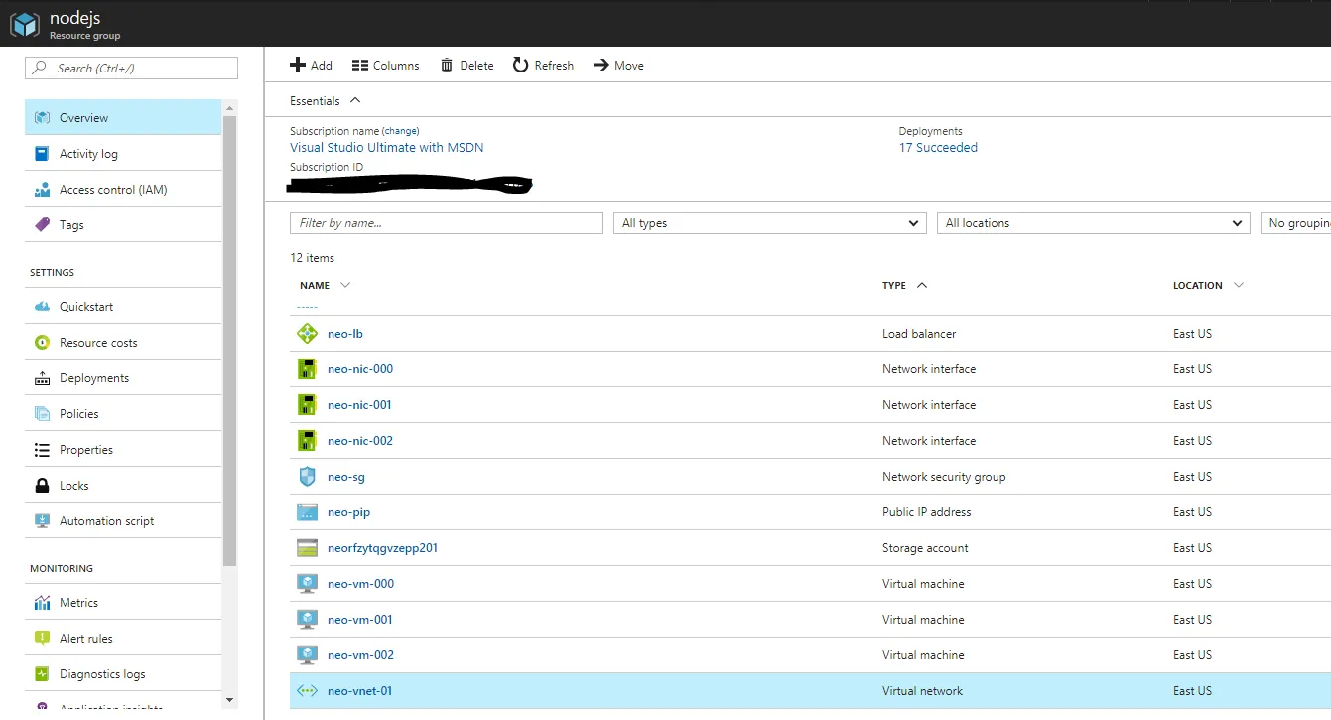
Task: Click the Columns toolbar button
Action: [386, 66]
